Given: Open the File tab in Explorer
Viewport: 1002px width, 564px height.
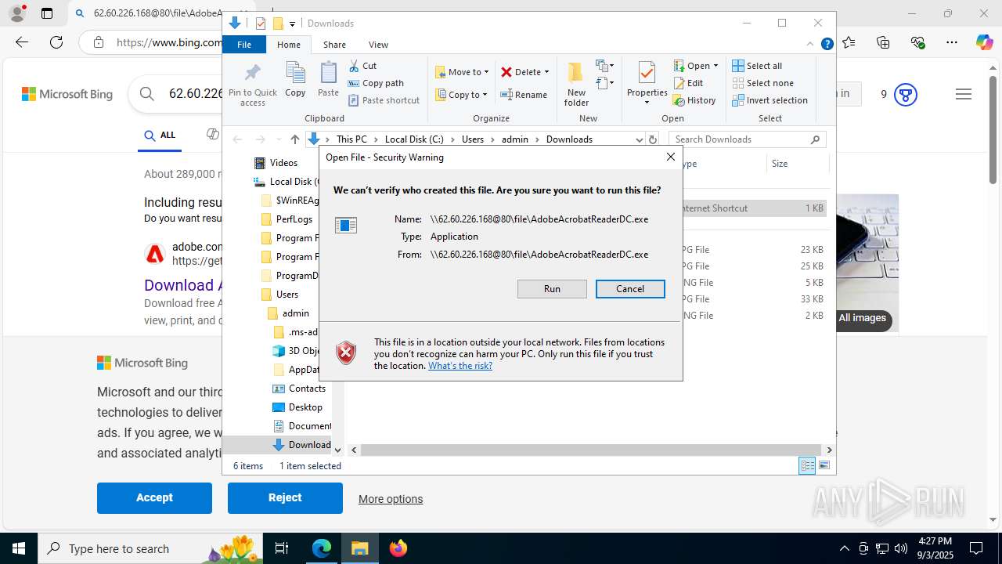Looking at the screenshot, I should (244, 45).
